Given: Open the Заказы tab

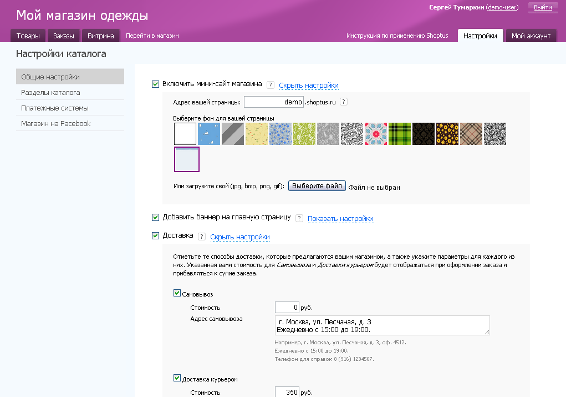Looking at the screenshot, I should [x=64, y=36].
